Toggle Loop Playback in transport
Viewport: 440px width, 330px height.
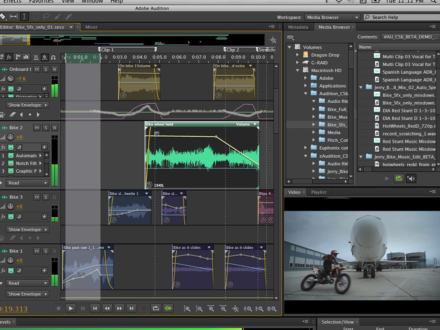coord(155,308)
